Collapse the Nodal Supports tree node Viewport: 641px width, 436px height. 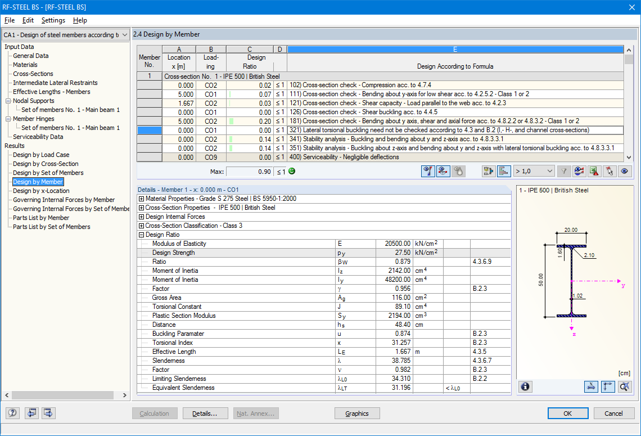click(8, 101)
